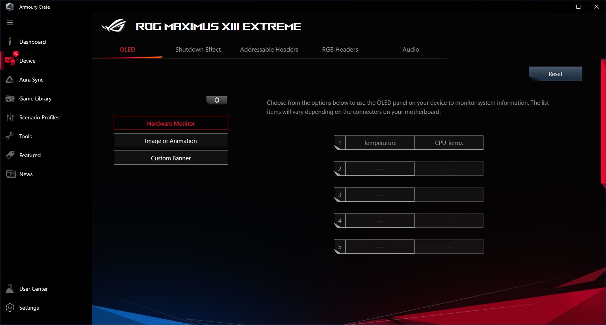Open row 3 first category dropdown

pos(380,195)
